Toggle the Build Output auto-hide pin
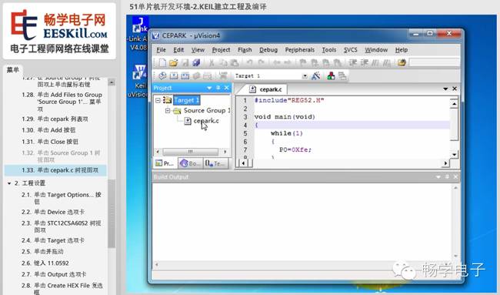The height and width of the screenshot is (295, 500). click(447, 176)
